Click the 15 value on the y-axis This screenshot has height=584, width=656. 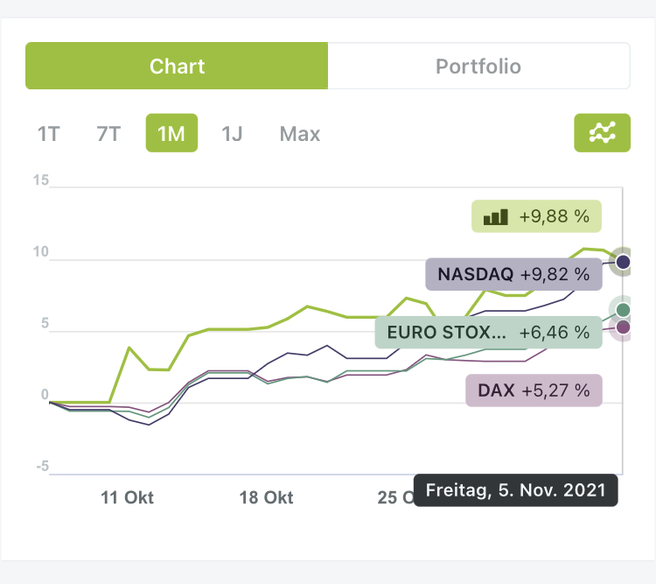[41, 180]
